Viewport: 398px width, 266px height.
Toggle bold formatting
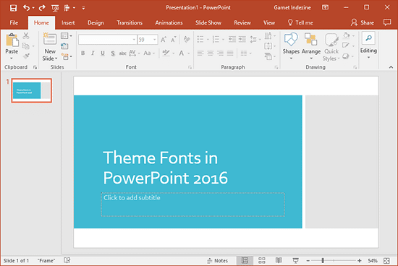(x=82, y=53)
